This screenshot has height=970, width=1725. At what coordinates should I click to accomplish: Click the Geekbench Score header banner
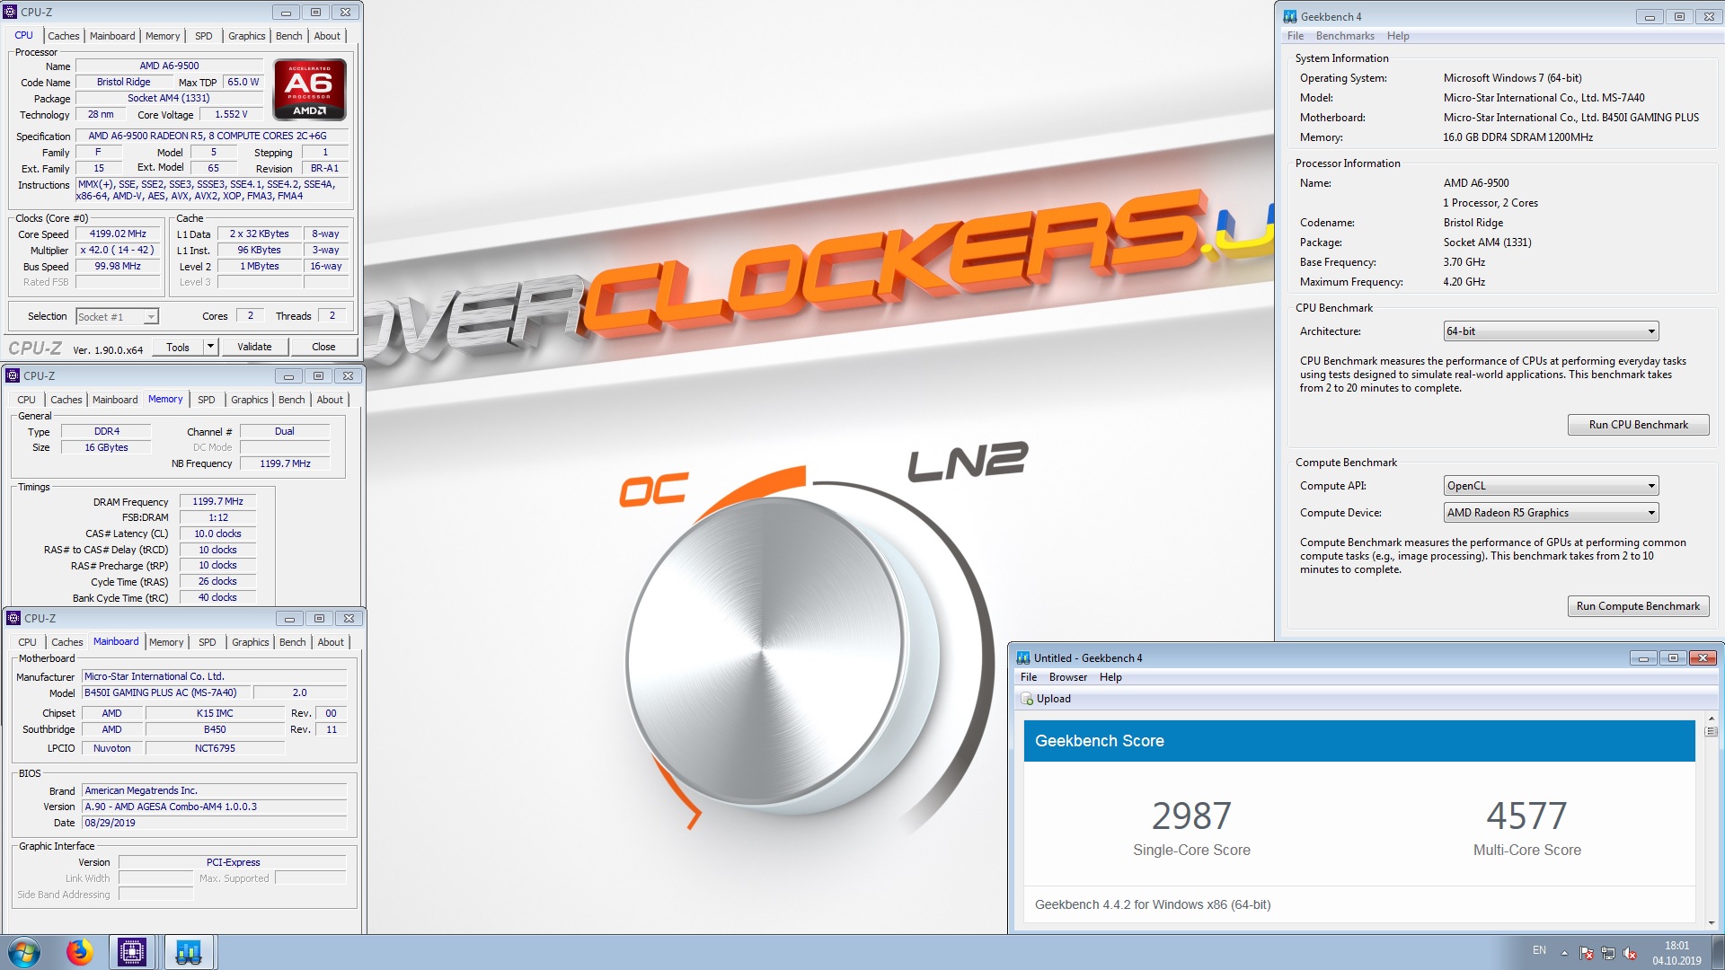coord(1359,741)
